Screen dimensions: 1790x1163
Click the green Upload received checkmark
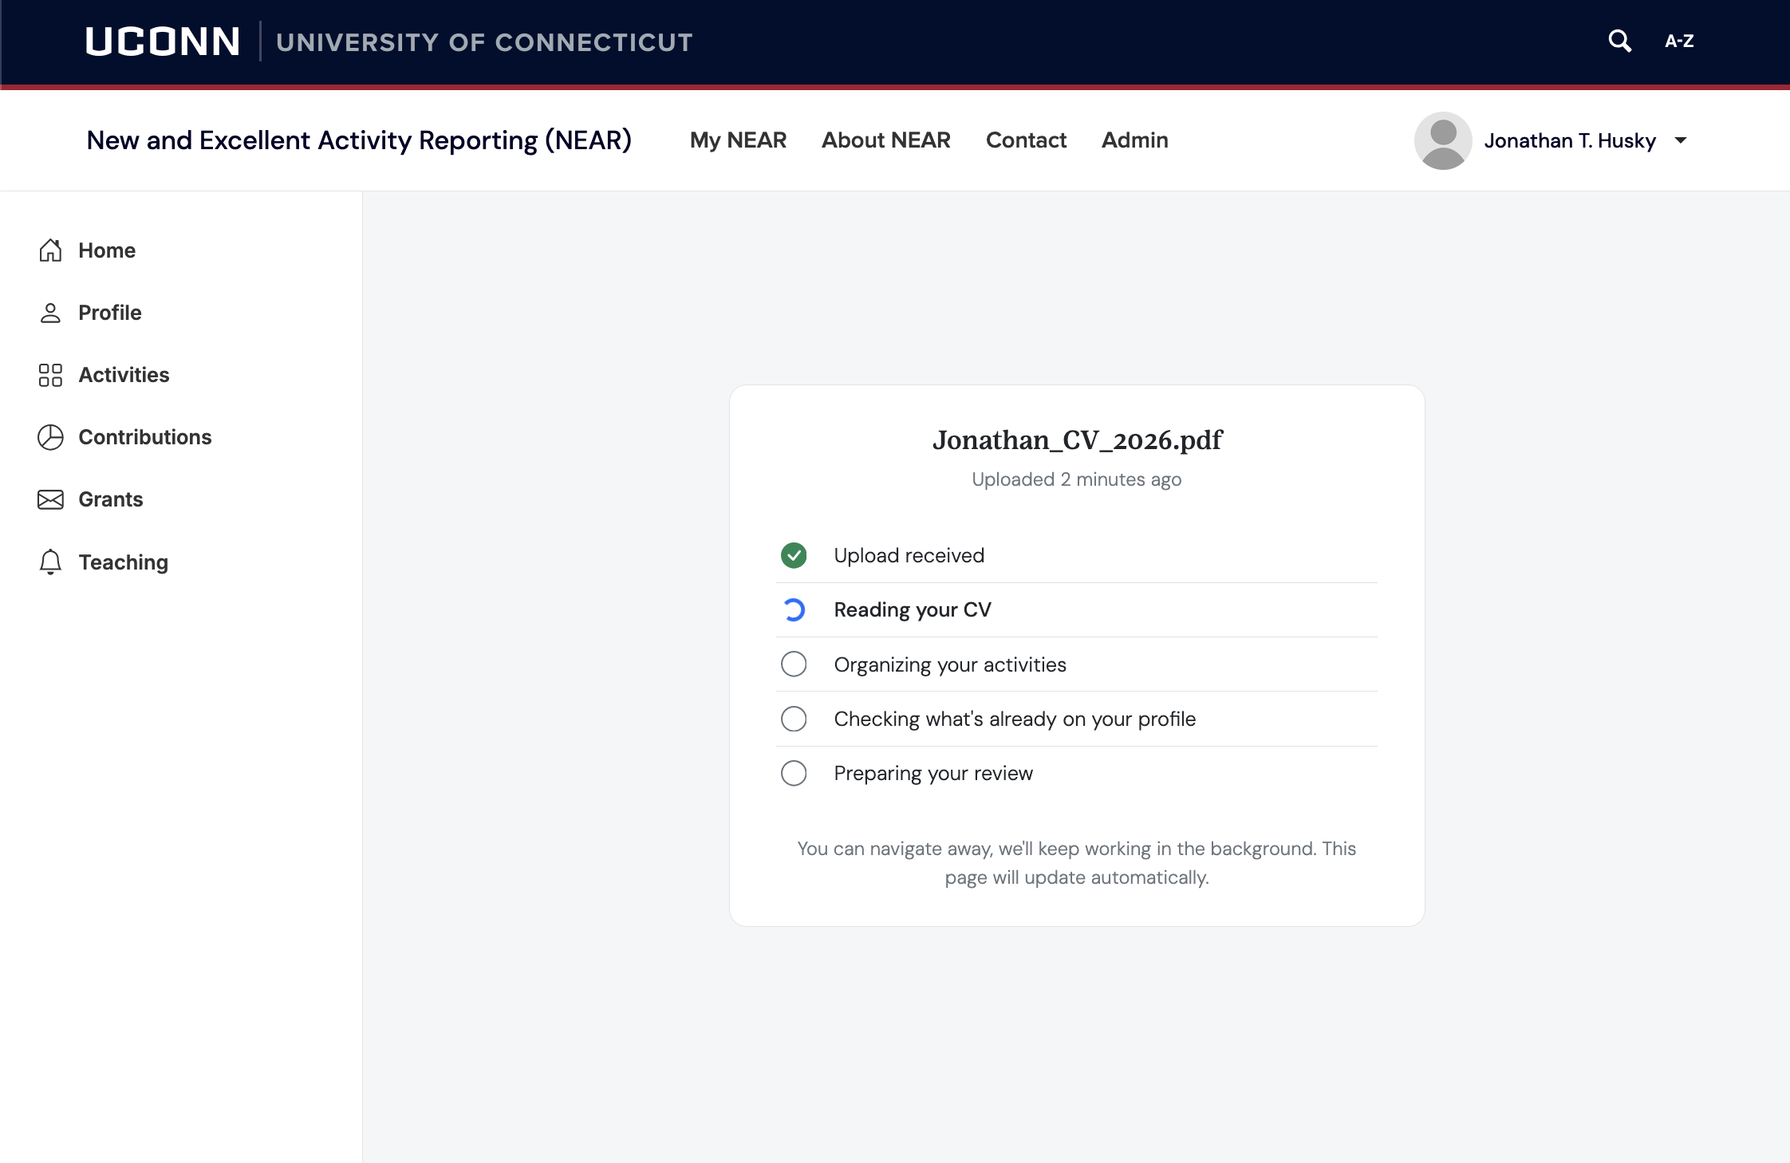[x=794, y=555]
